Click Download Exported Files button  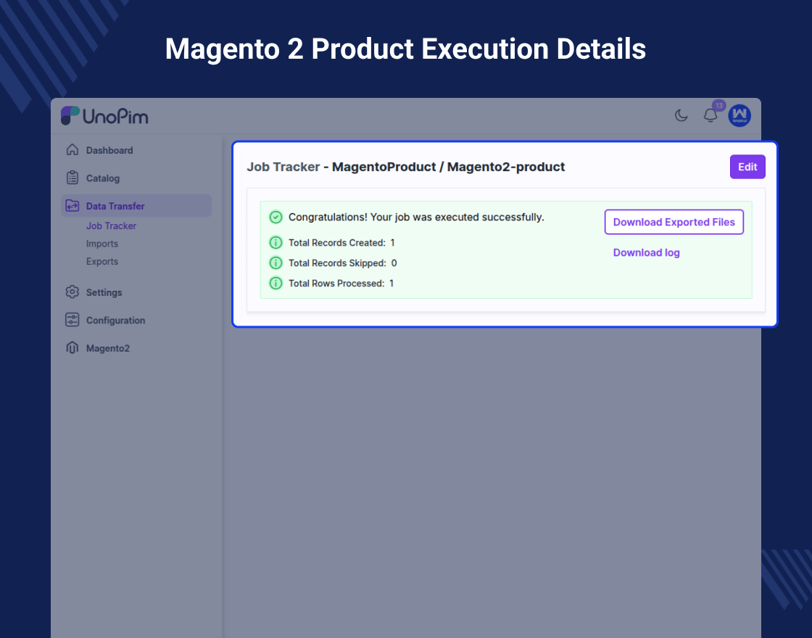point(674,222)
